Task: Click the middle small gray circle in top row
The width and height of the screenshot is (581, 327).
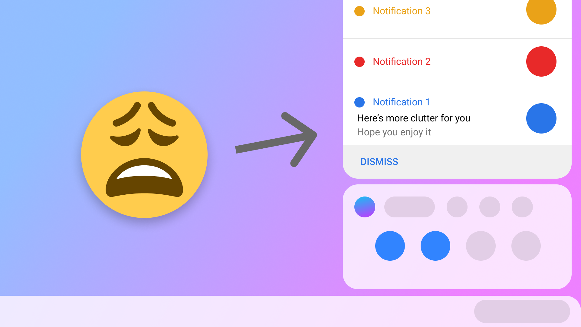Action: click(490, 207)
